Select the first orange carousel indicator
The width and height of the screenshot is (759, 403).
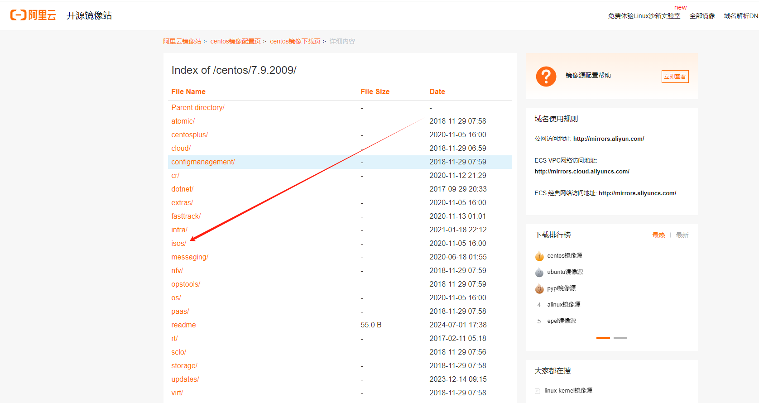[603, 338]
